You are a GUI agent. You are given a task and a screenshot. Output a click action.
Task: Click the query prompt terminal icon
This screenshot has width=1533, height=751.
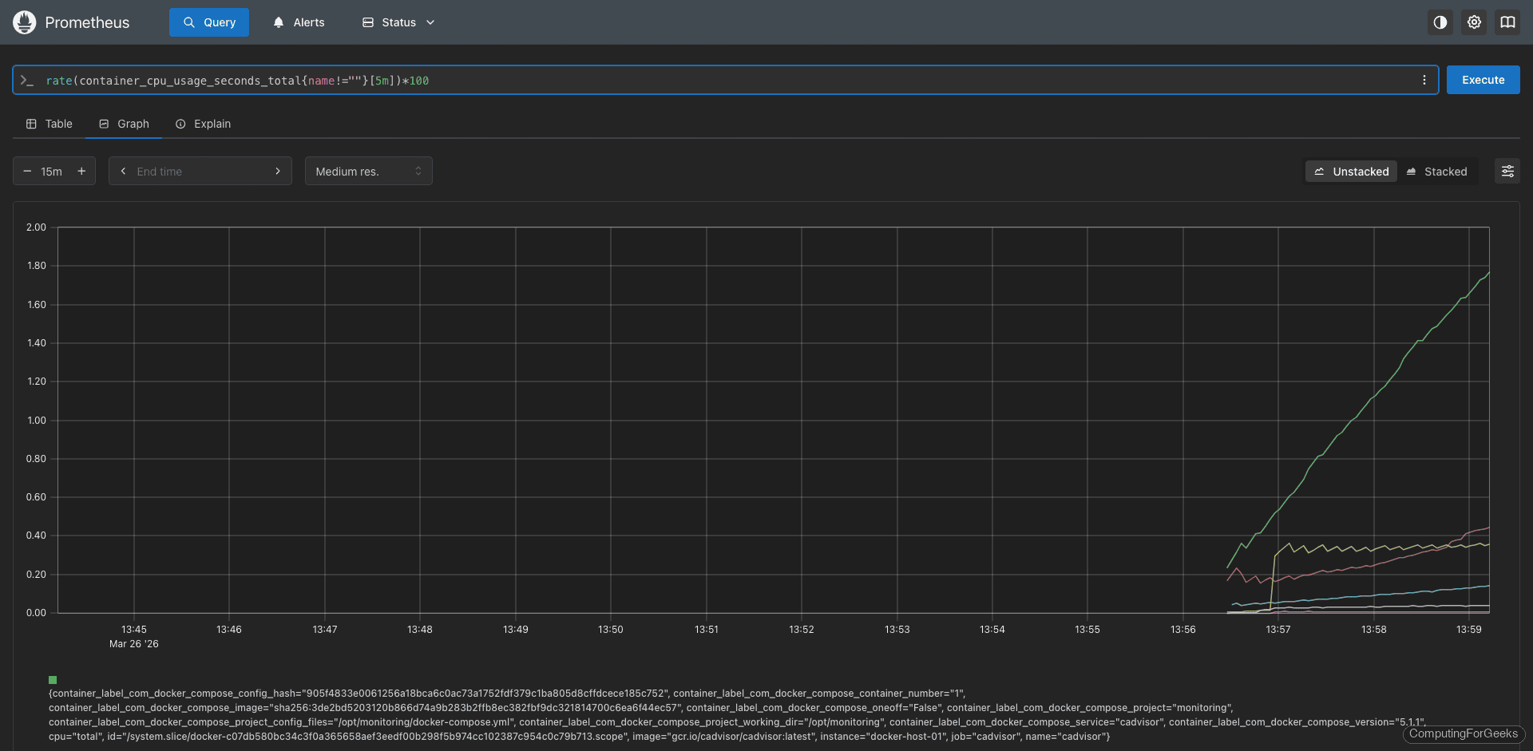pos(28,80)
